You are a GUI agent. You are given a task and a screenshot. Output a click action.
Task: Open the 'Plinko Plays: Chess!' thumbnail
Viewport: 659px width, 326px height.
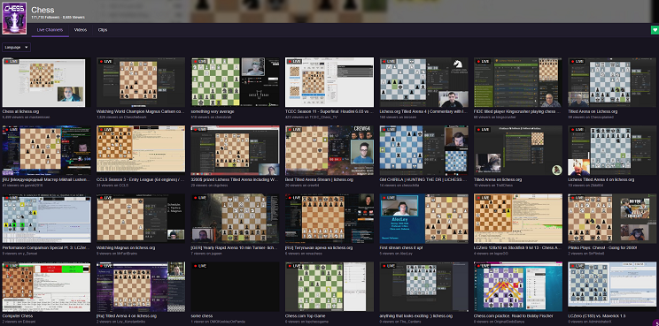[x=612, y=219]
